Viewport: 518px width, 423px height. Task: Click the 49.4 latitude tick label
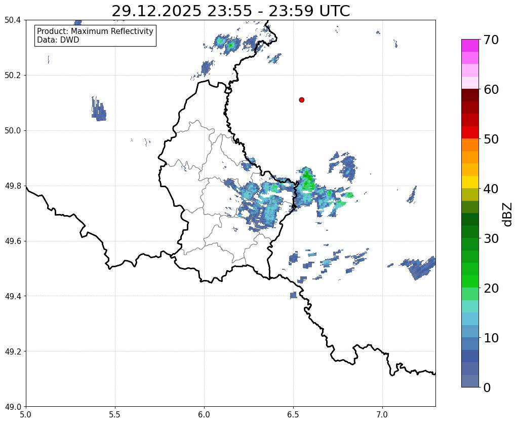[13, 296]
